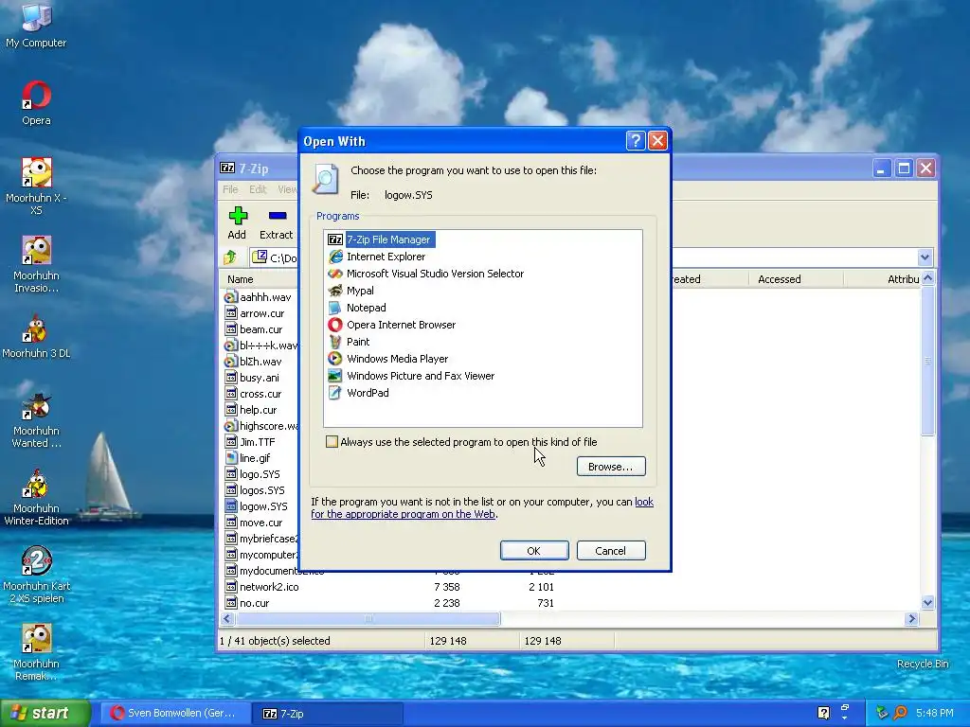Click the Browse... button
Screen dimensions: 970x727
point(611,466)
